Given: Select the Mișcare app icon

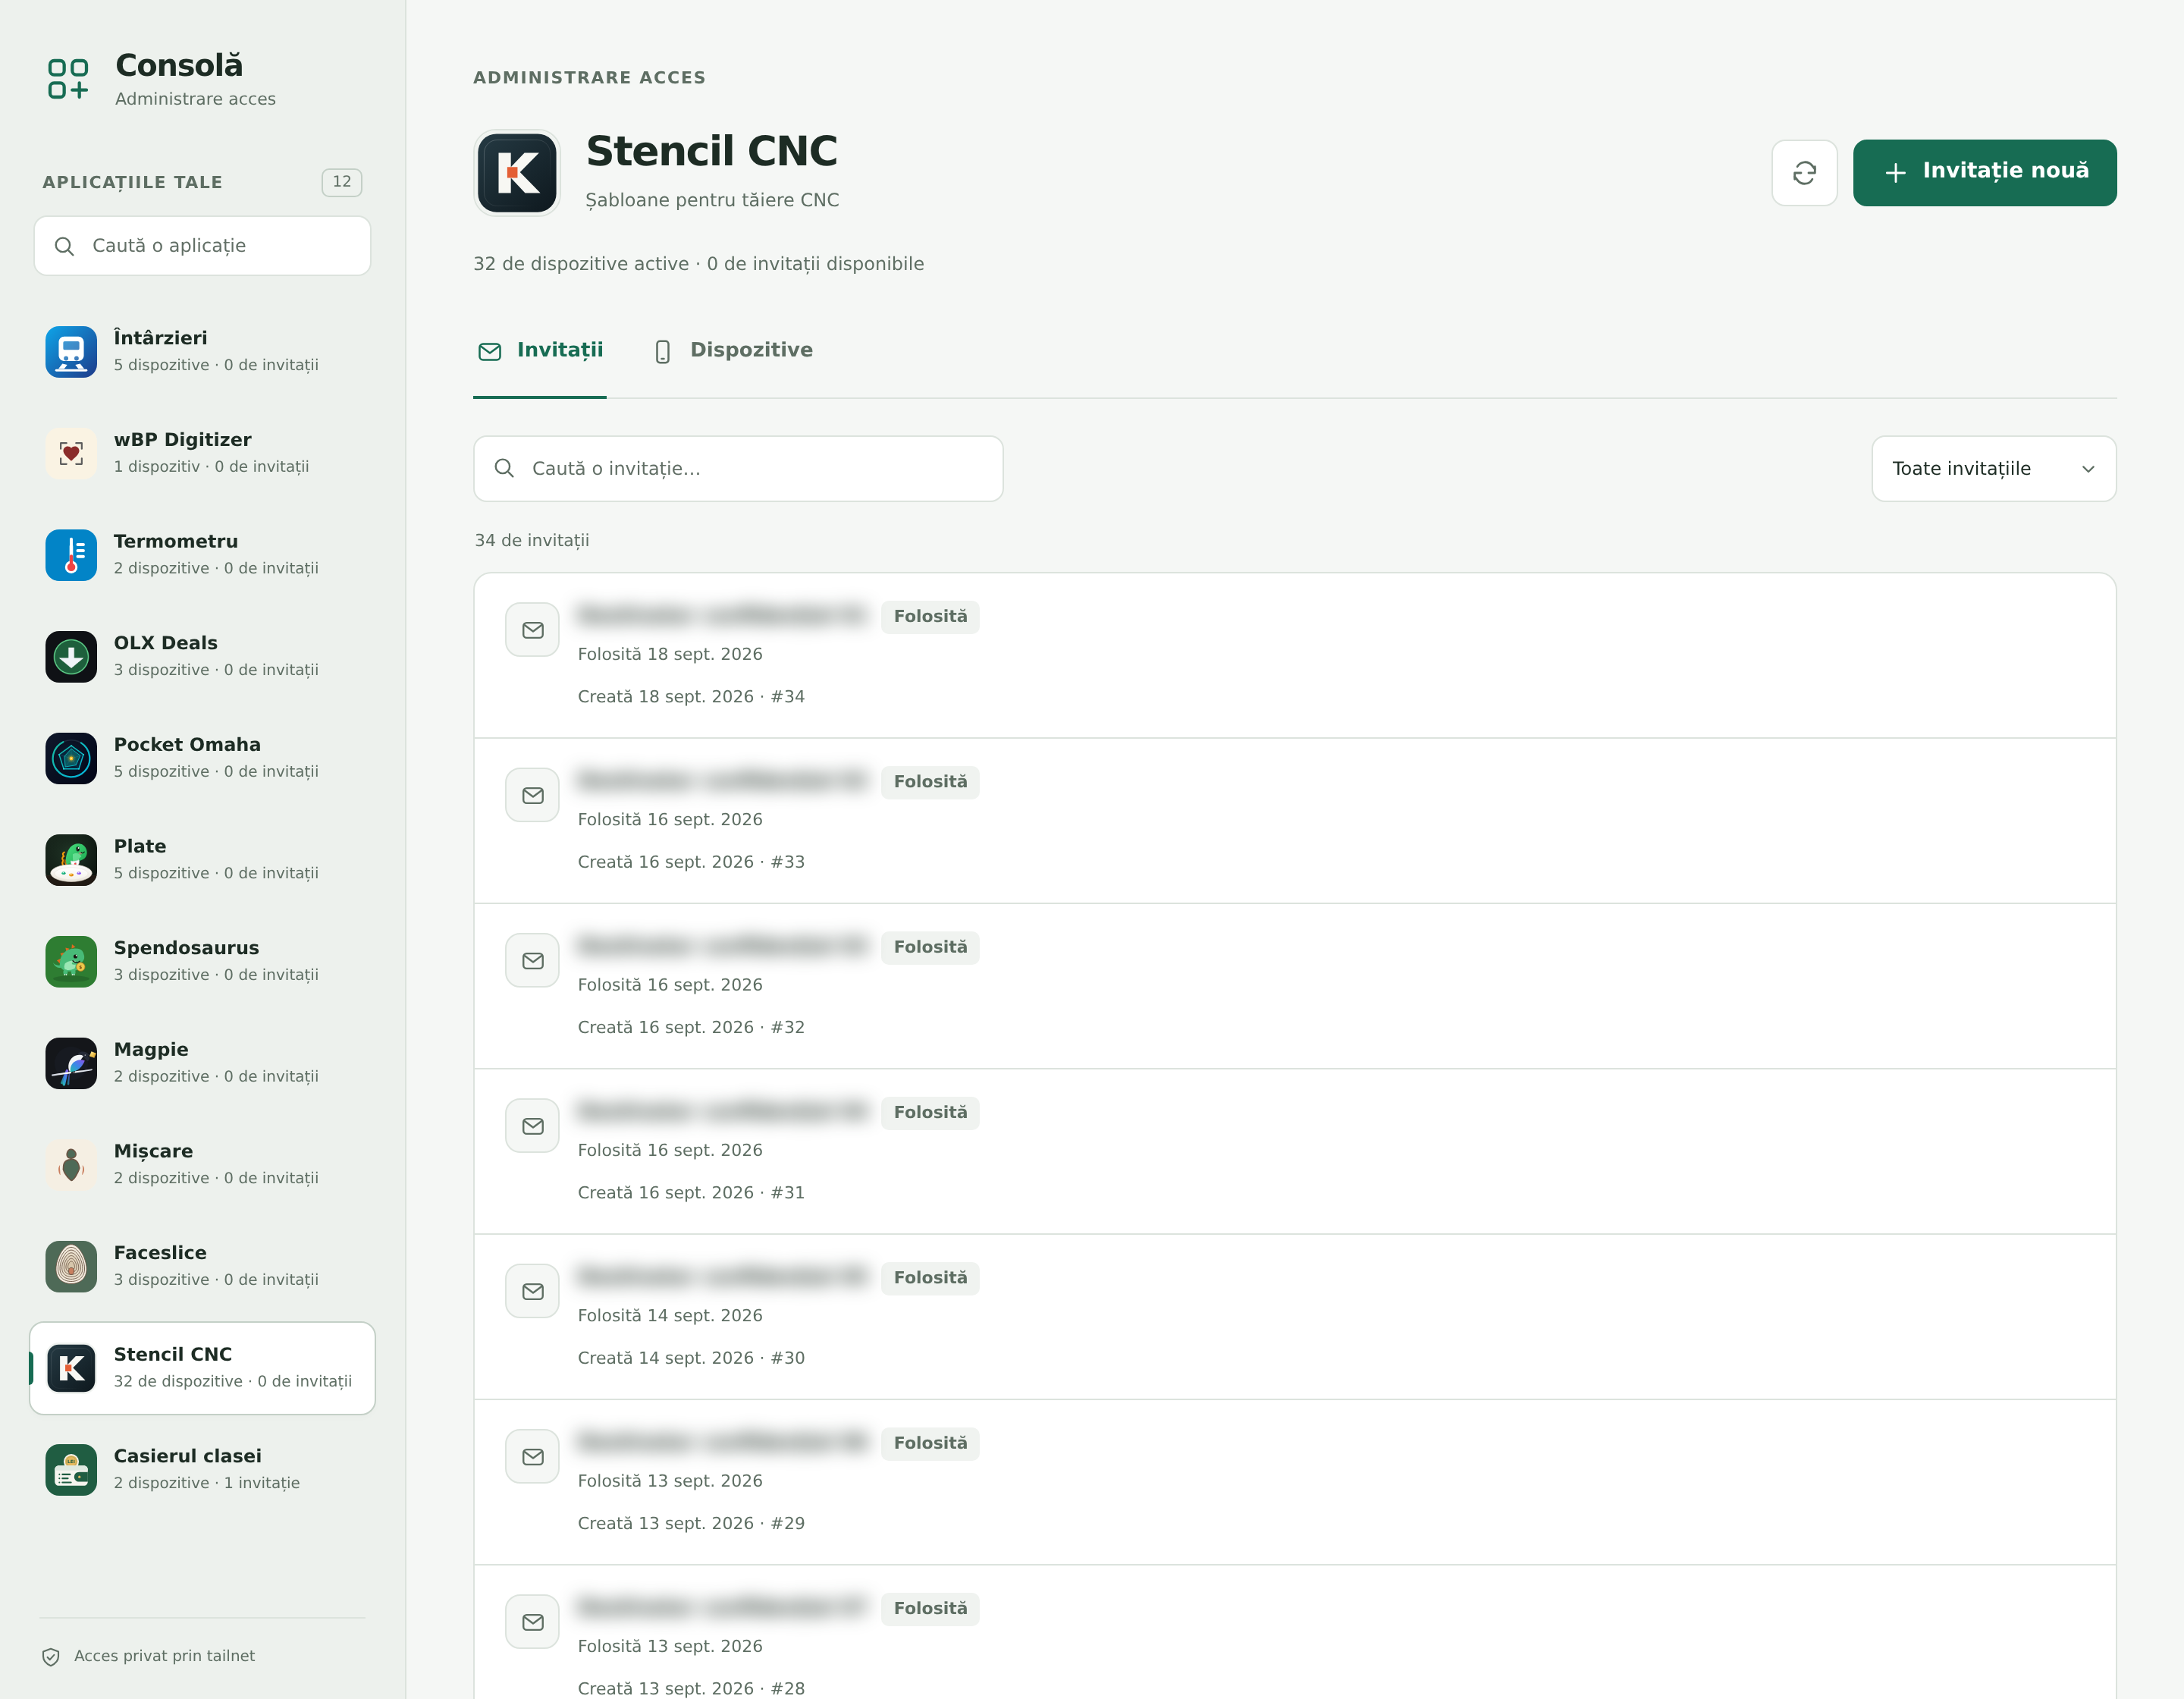Looking at the screenshot, I should pos(71,1165).
